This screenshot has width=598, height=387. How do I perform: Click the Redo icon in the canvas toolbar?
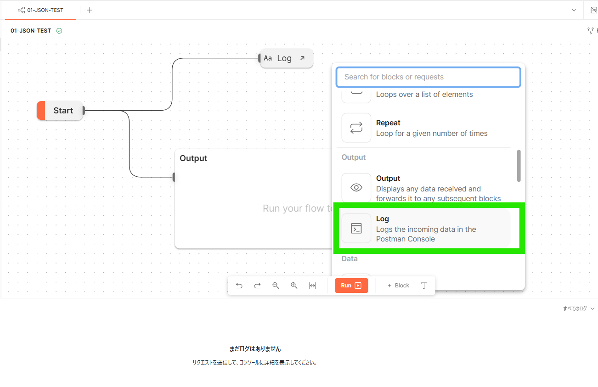[257, 285]
